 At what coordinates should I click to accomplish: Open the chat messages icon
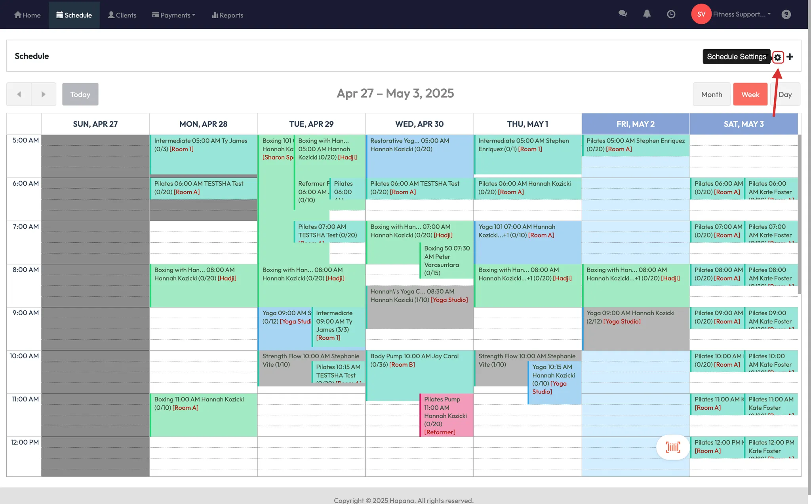point(623,14)
